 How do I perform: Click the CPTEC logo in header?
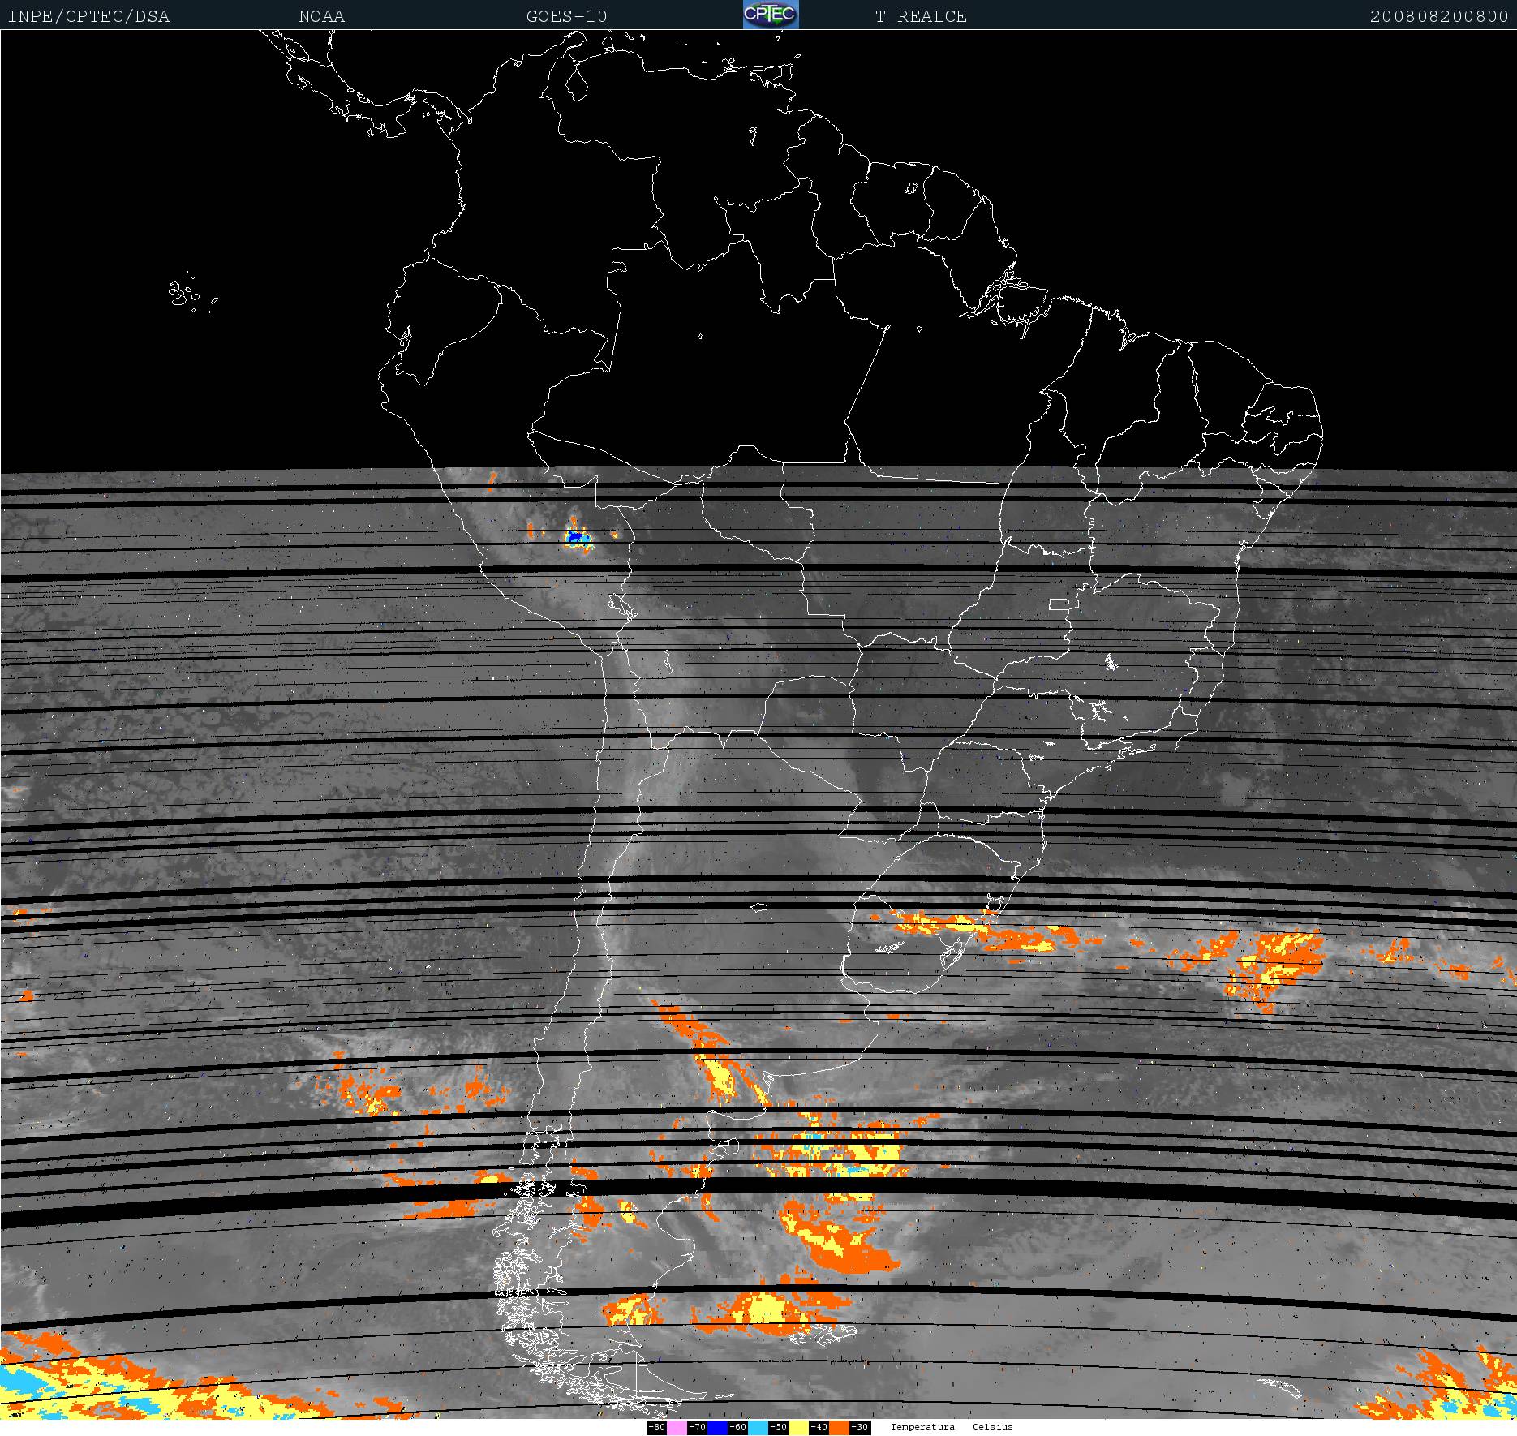[x=771, y=15]
